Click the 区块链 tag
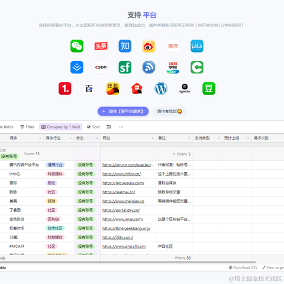 pyautogui.click(x=53, y=220)
